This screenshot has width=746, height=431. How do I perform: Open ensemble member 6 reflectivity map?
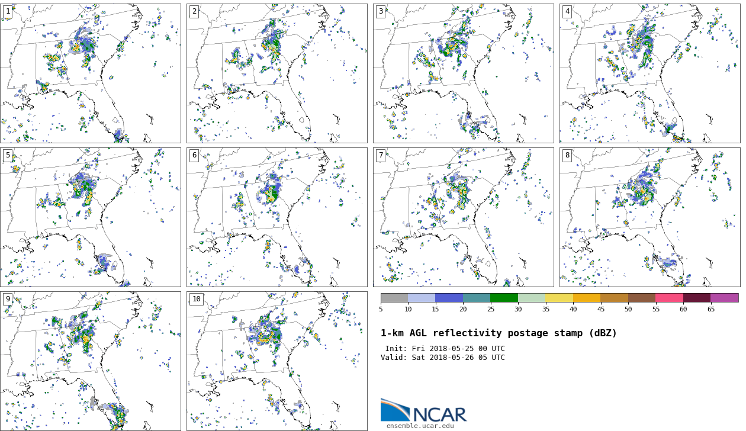(x=276, y=217)
